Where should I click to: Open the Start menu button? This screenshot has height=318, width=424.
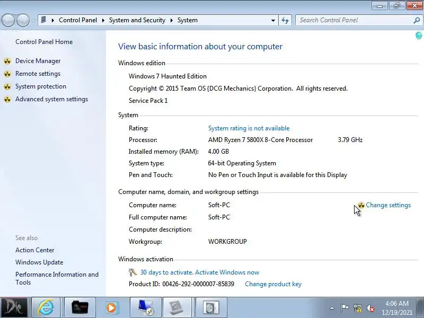14,307
